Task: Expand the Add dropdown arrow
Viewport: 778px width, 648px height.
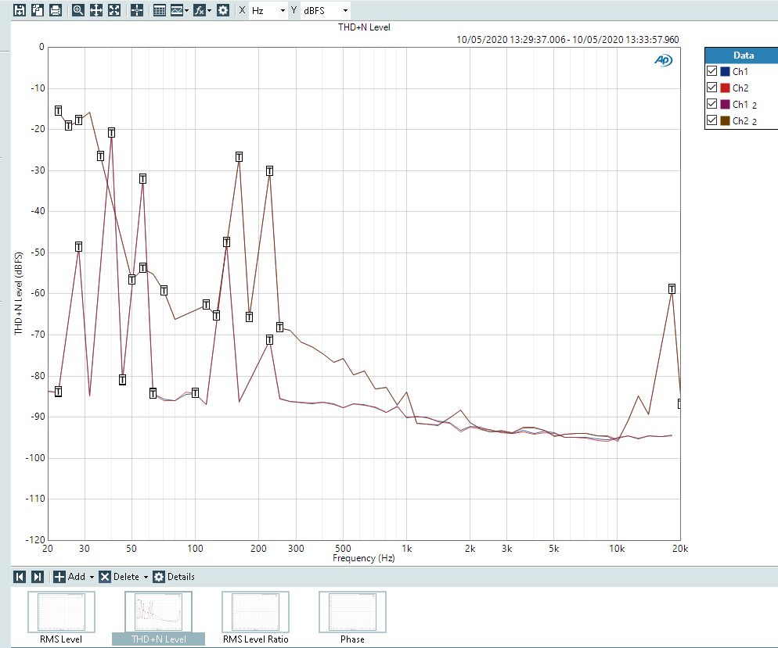Action: pyautogui.click(x=92, y=577)
